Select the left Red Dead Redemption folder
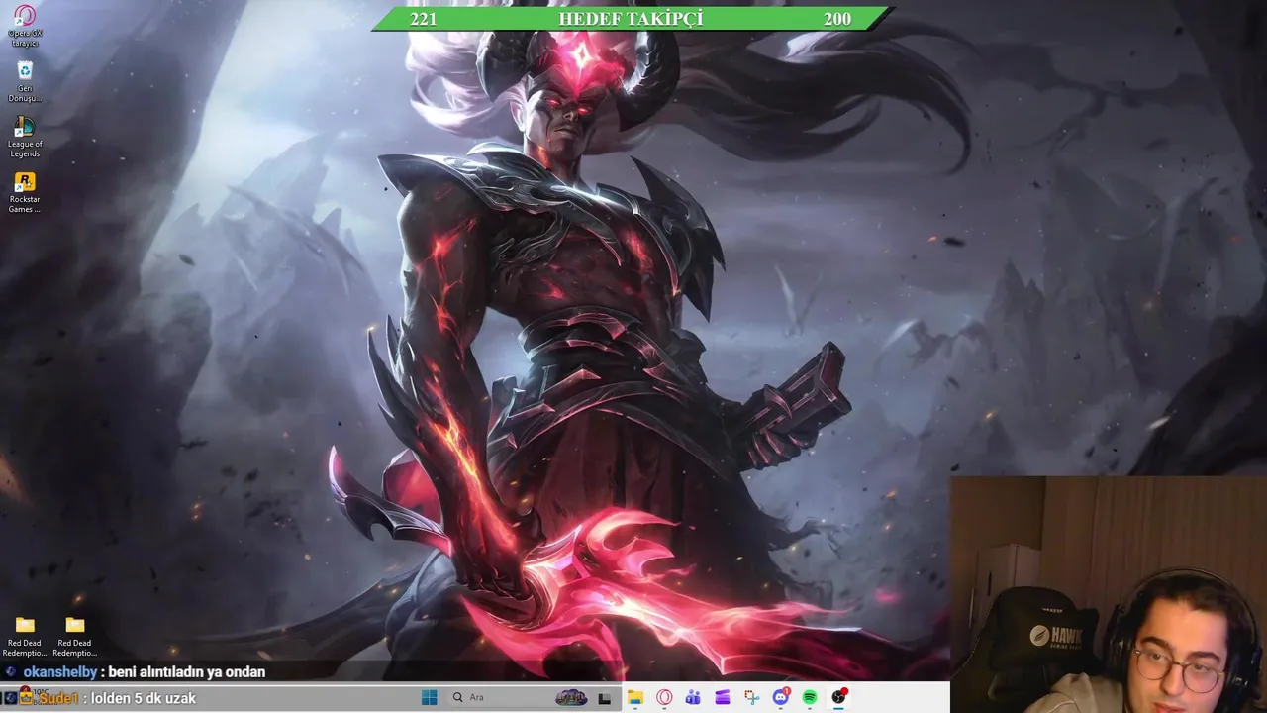 25,636
